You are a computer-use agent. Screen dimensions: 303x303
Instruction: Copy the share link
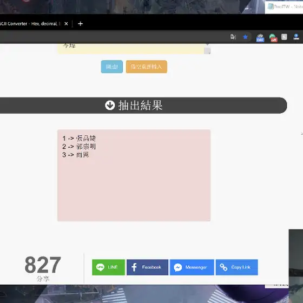(237, 267)
